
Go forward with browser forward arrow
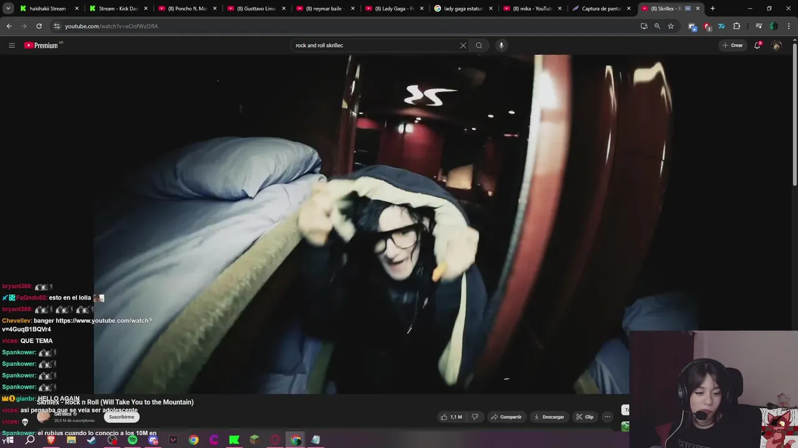pyautogui.click(x=24, y=26)
